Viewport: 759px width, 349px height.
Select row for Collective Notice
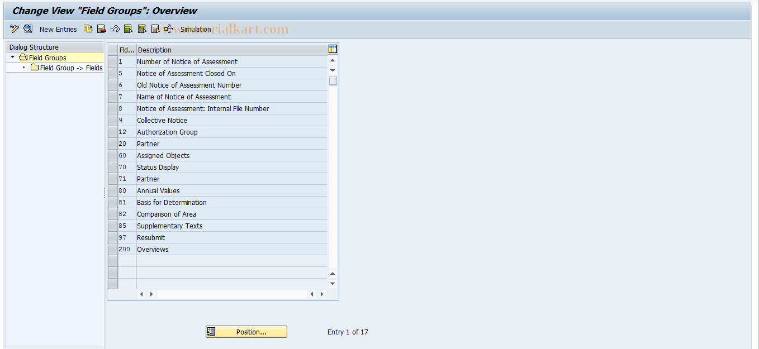tap(113, 120)
